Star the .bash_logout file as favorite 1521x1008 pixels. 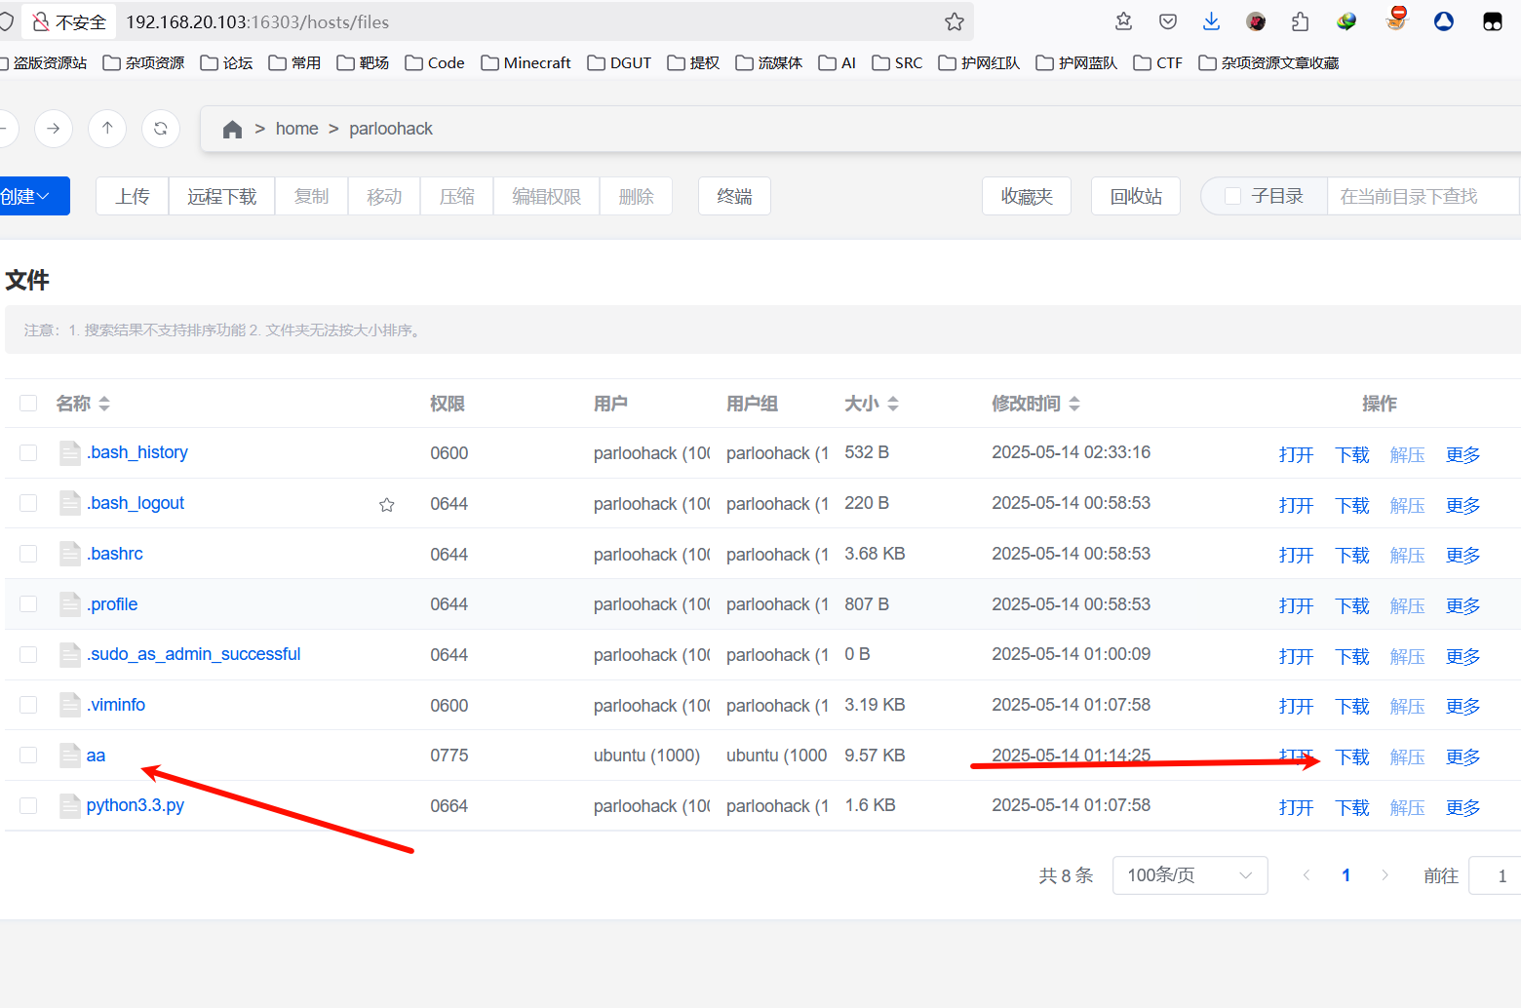click(387, 505)
